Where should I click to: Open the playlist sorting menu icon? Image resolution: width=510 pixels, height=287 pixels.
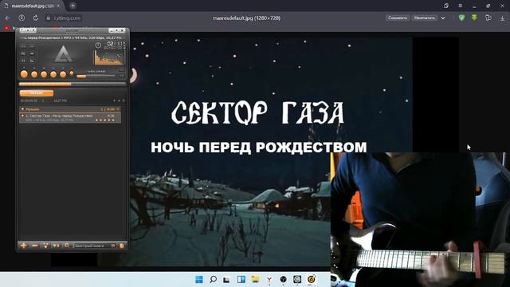pos(45,246)
